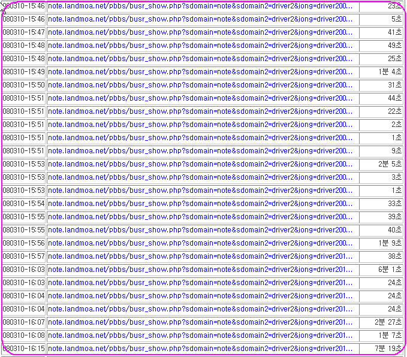Visit the link timestamped 080310-15:50
Image resolution: width=407 pixels, height=357 pixels.
coord(200,85)
